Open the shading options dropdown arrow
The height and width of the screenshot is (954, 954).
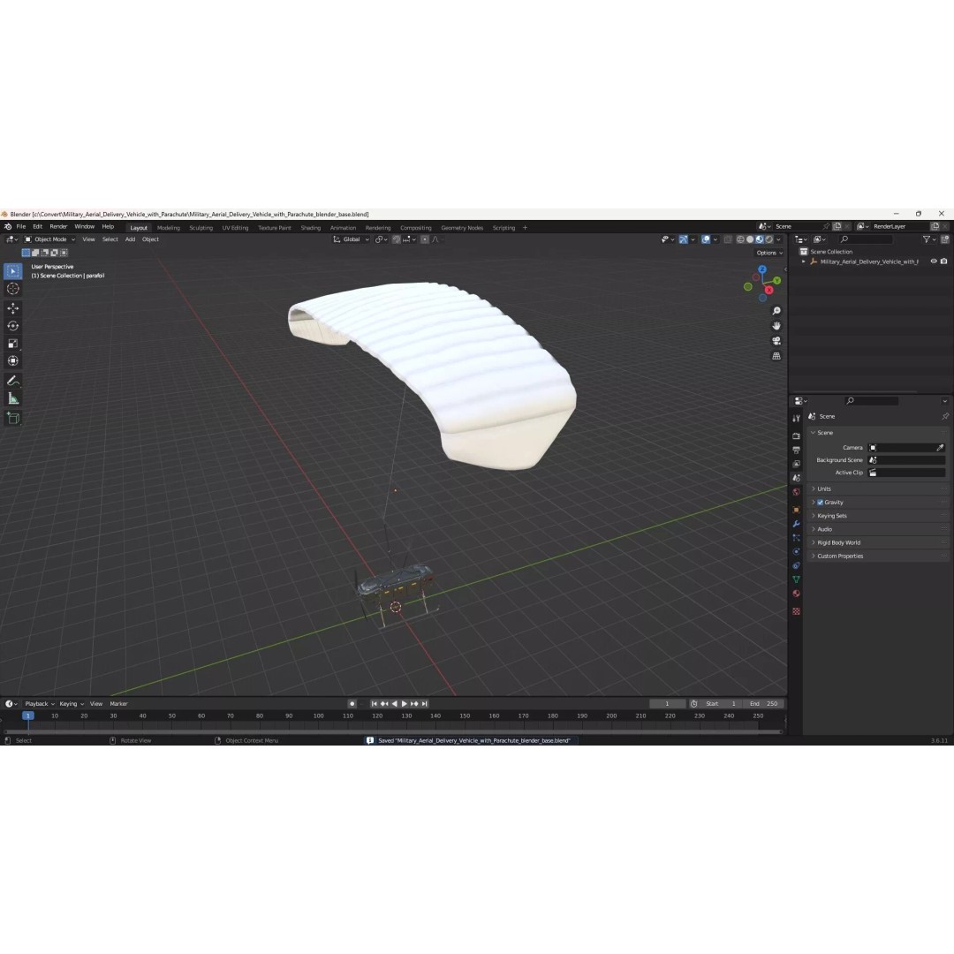(779, 239)
